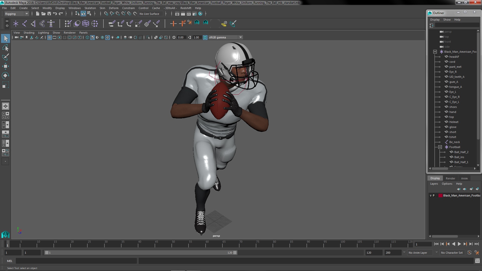
Task: Toggle textured display in the viewport
Action: tap(107, 37)
